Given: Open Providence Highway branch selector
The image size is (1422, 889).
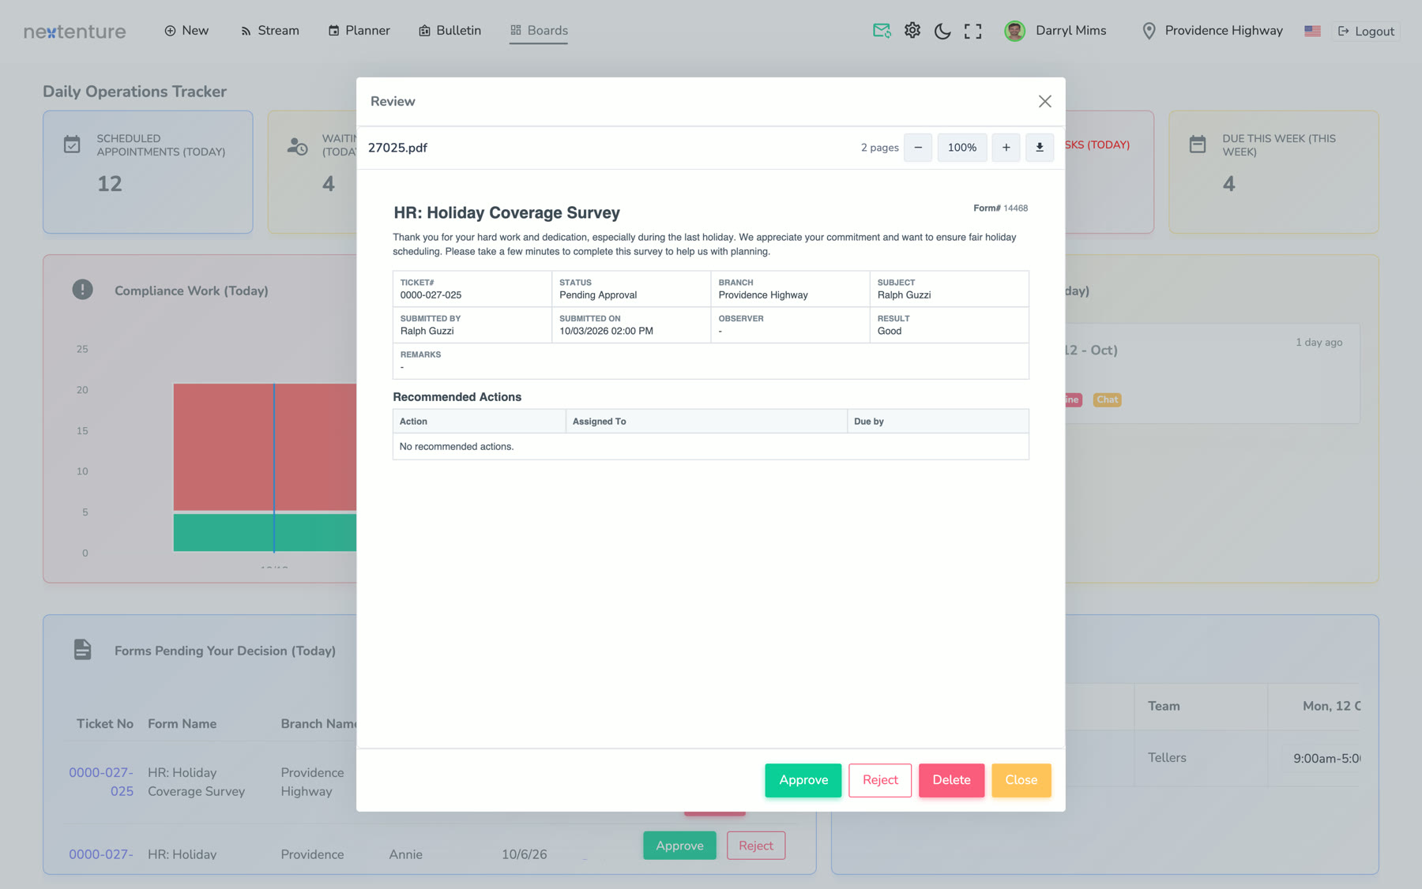Looking at the screenshot, I should (1213, 31).
